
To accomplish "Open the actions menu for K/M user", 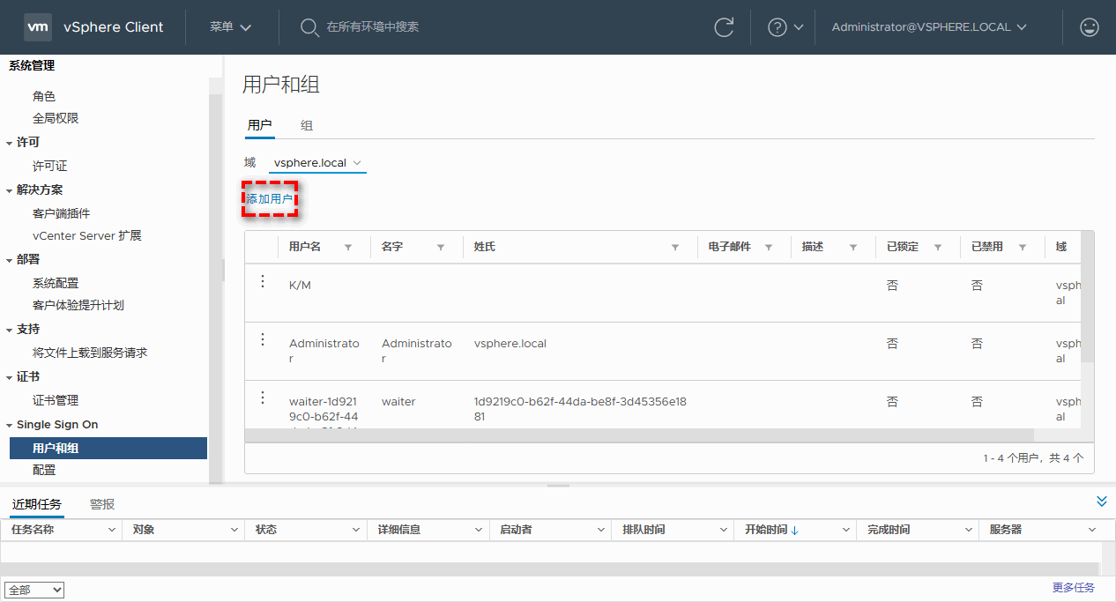I will (262, 281).
